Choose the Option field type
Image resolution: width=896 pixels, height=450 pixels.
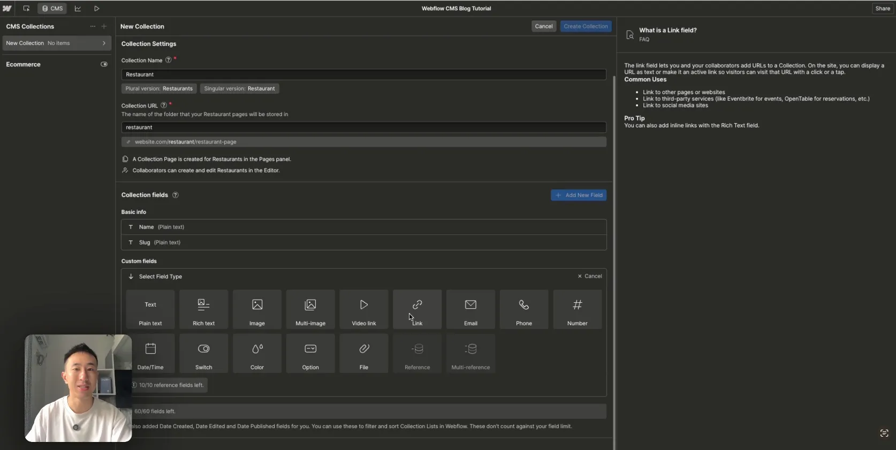click(310, 353)
